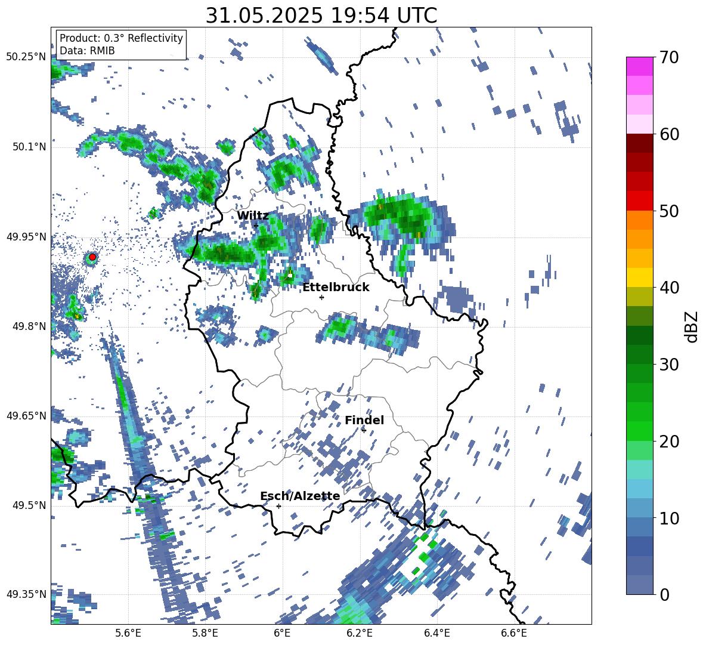Click the 6.2°E longitude label
706x645 pixels.
(x=360, y=633)
